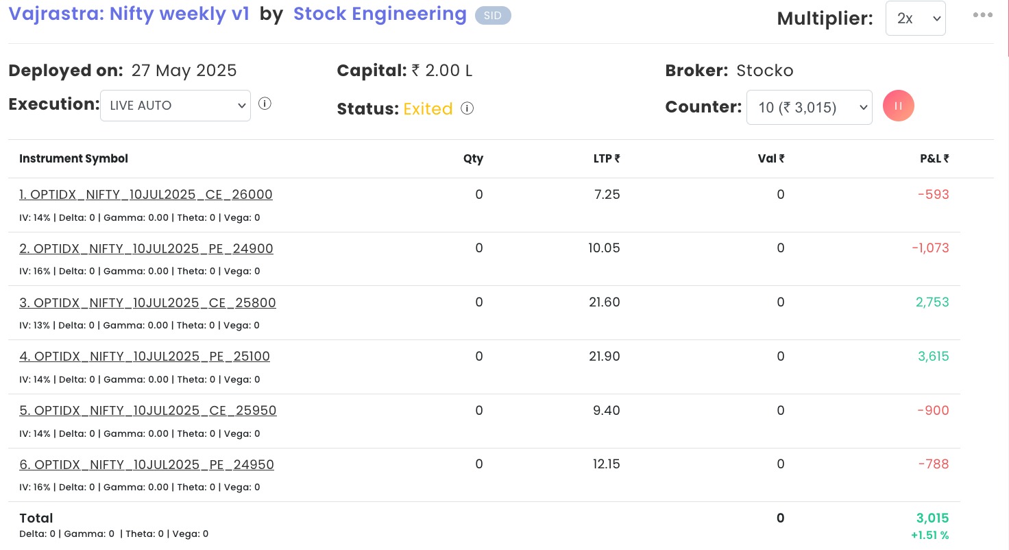The width and height of the screenshot is (1009, 550).
Task: Open instrument NIFTY 10JUL2025 PE 25100
Action: (145, 357)
